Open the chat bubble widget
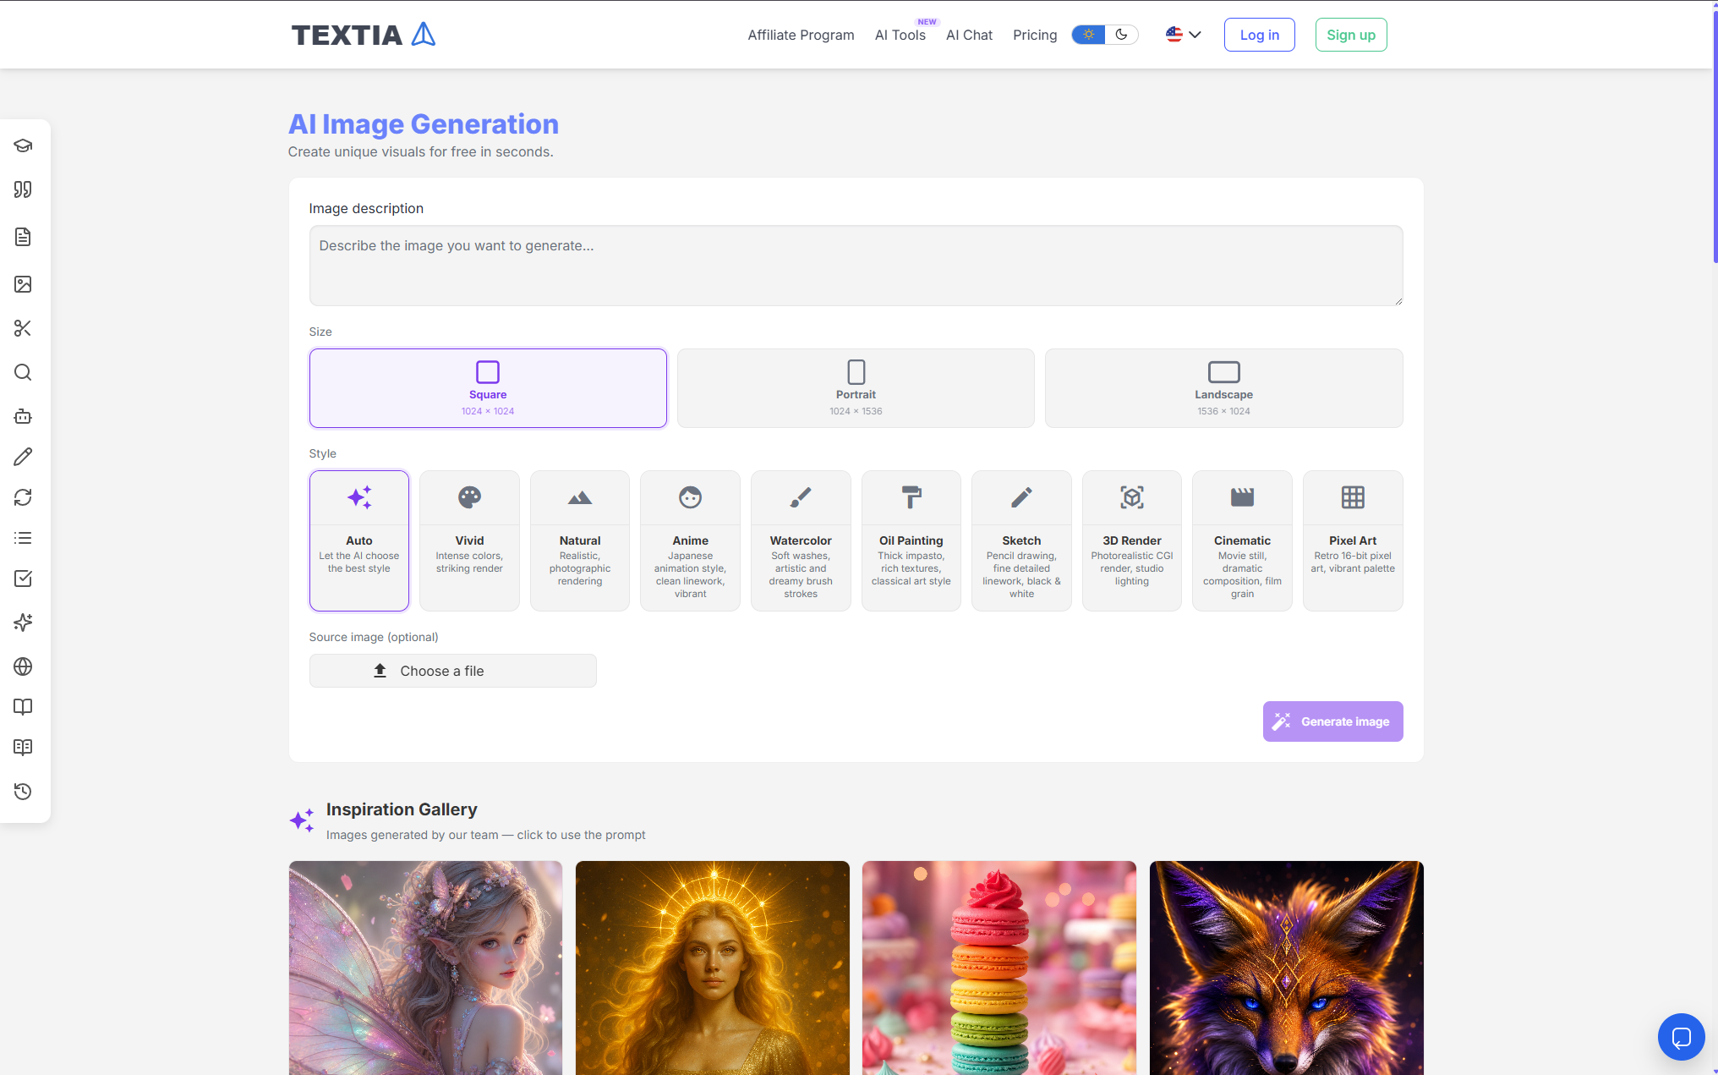Viewport: 1718px width, 1075px height. [1681, 1036]
